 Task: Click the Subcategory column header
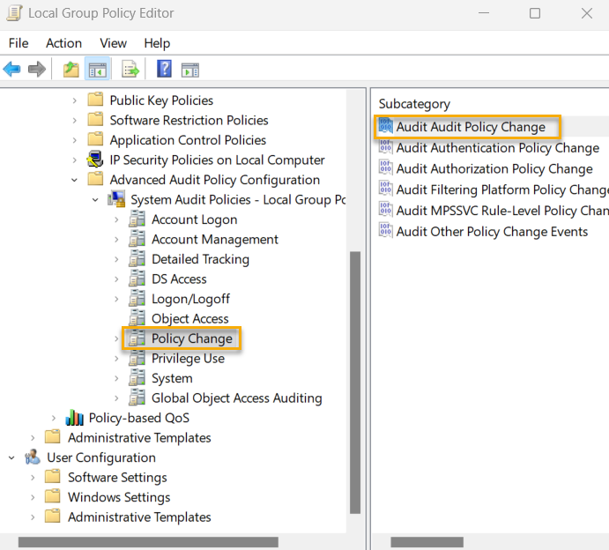point(414,104)
